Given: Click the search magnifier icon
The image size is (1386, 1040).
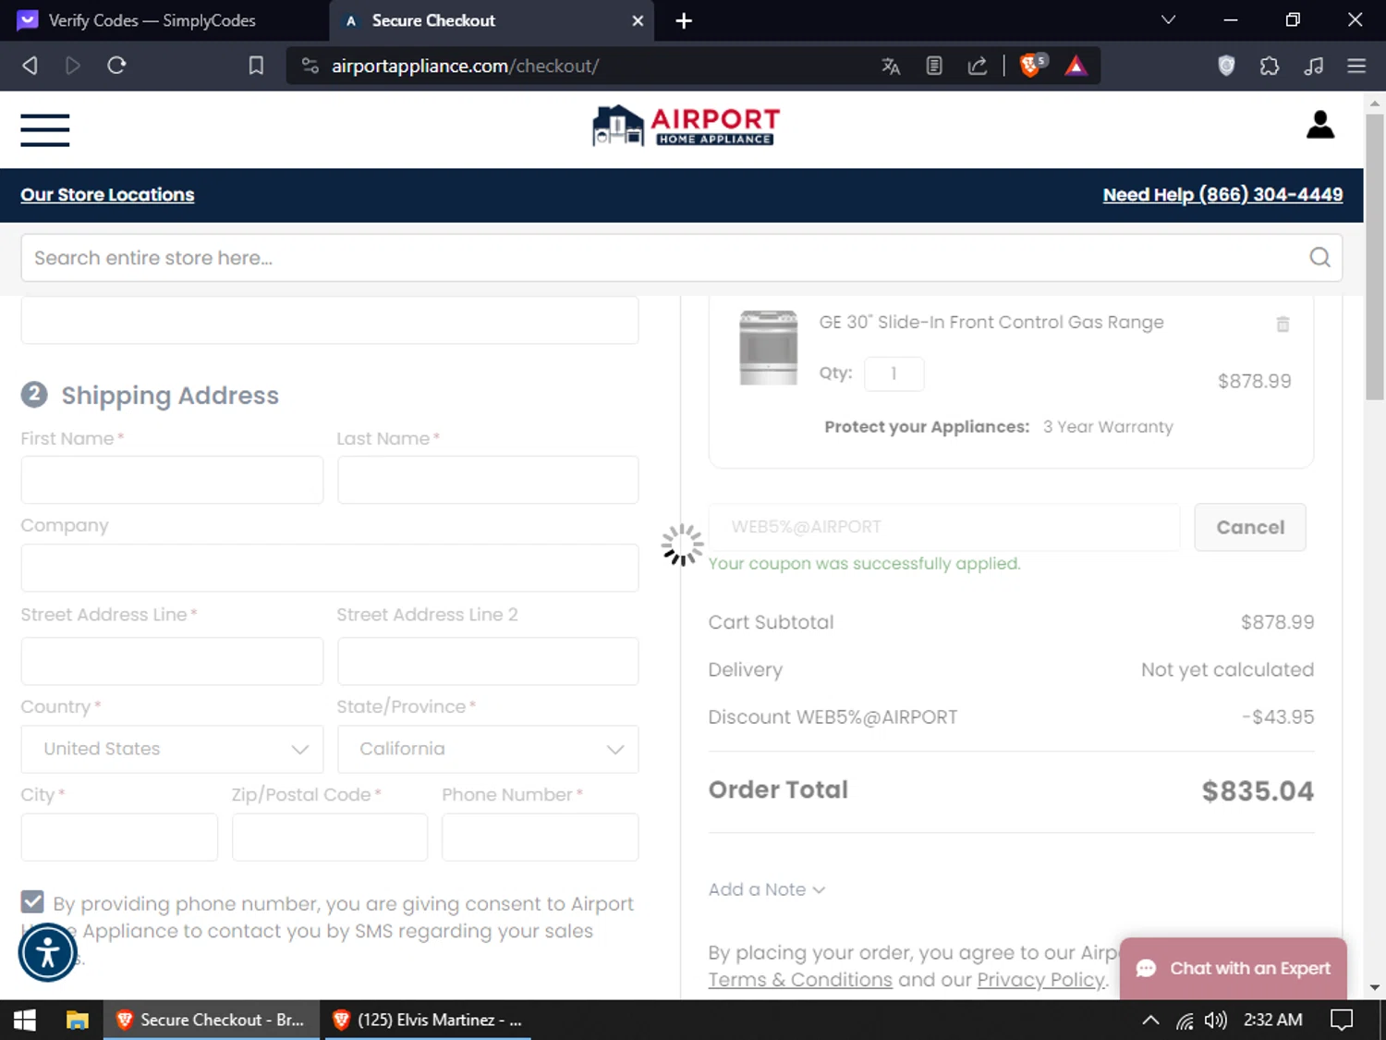Looking at the screenshot, I should click(x=1319, y=257).
